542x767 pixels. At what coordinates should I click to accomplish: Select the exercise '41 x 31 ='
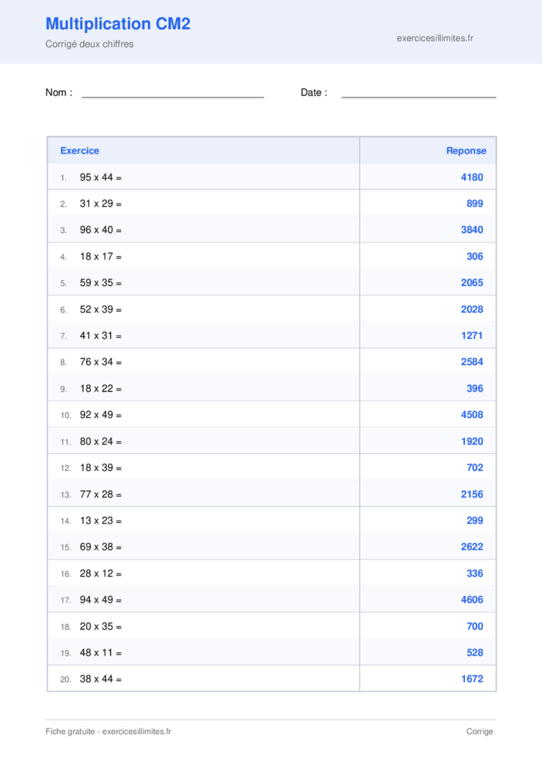click(x=100, y=336)
